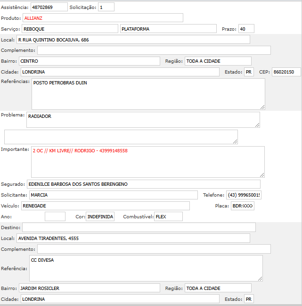Click the PLATAFORMA service type field
This screenshot has width=302, height=306.
click(162, 29)
